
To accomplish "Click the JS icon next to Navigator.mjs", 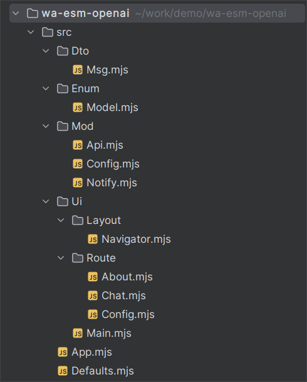I will point(93,239).
